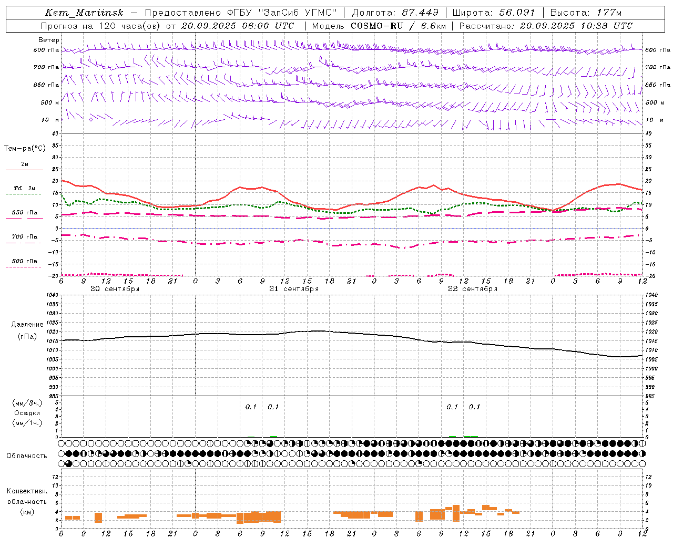
Task: Click the Ветер panel label
Action: [49, 40]
